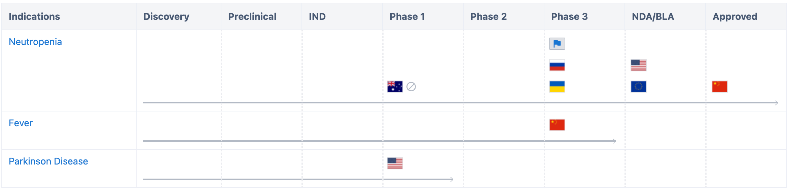Open the Parkinson Disease indication link
The height and width of the screenshot is (188, 788).
pos(48,161)
